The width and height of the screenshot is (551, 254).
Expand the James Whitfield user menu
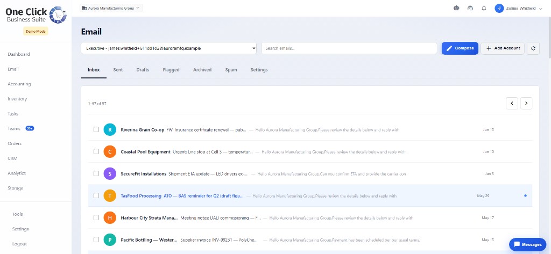tap(519, 9)
